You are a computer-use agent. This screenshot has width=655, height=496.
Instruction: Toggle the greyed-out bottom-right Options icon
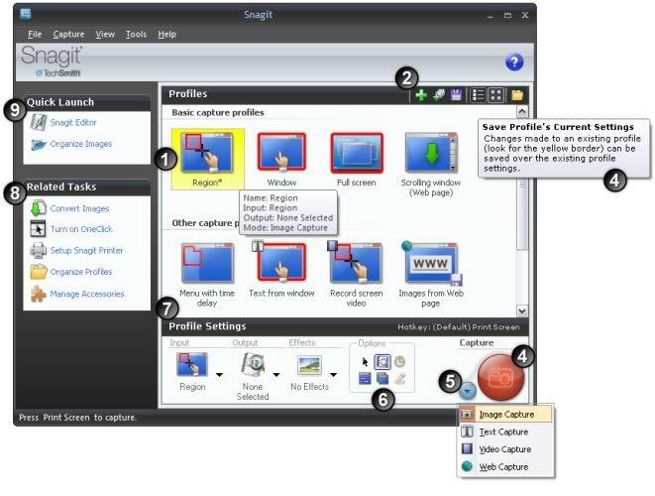pos(400,379)
